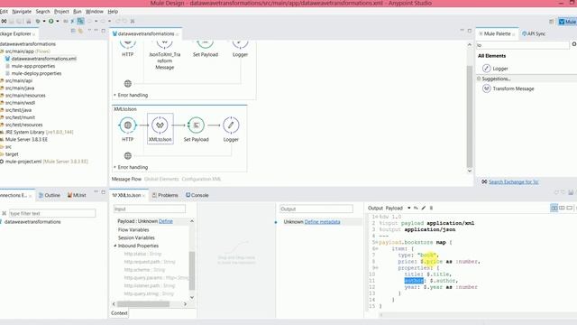The width and height of the screenshot is (577, 325).
Task: Click the Debug toolbar button
Action: [38, 22]
